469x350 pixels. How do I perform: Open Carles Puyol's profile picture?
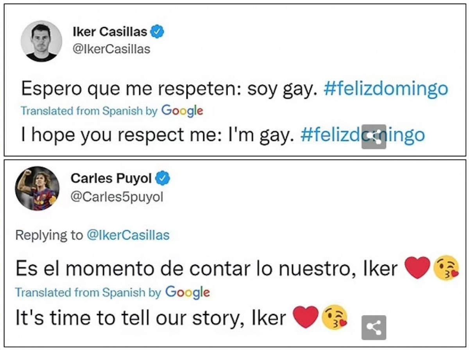37,188
